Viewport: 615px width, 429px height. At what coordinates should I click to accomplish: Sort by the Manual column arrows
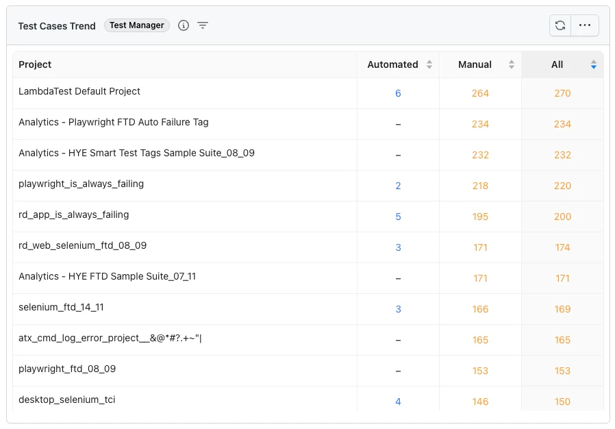(x=511, y=64)
